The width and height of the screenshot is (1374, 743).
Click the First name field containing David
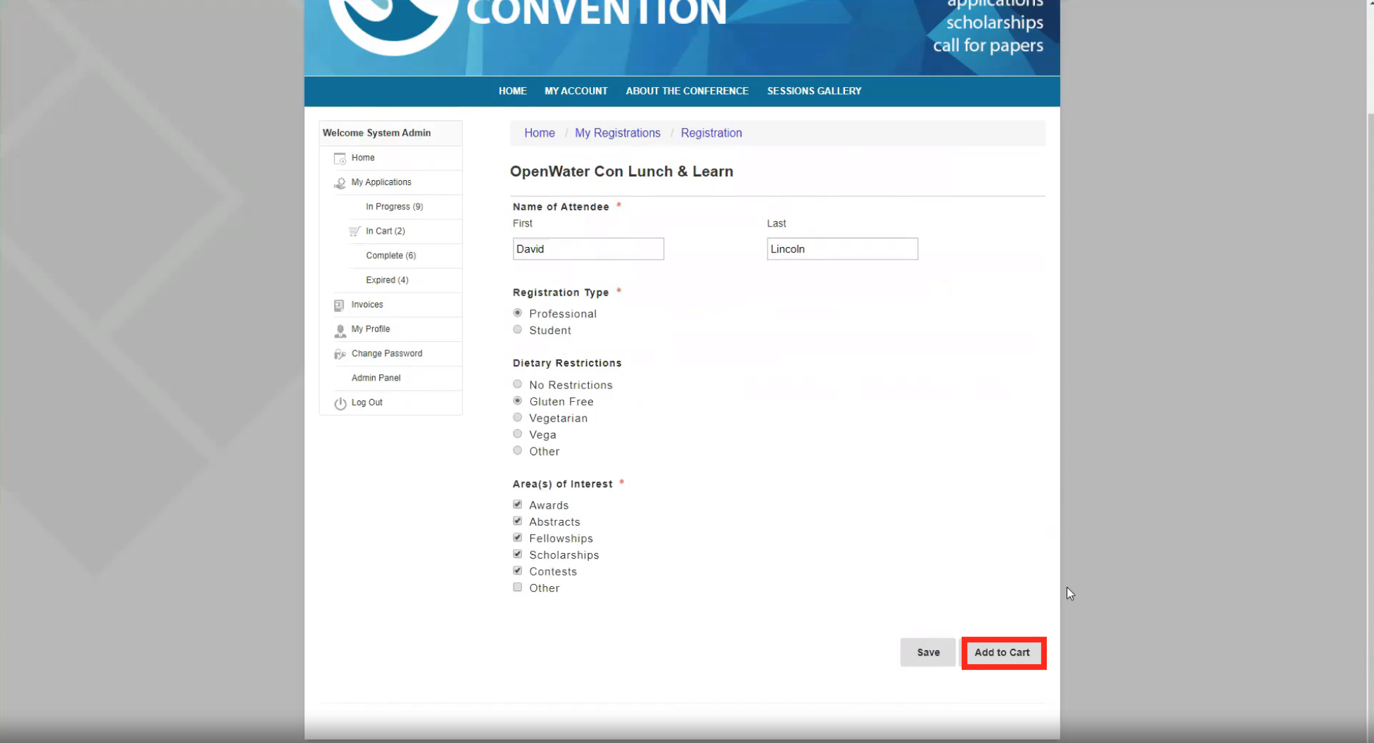pyautogui.click(x=588, y=249)
